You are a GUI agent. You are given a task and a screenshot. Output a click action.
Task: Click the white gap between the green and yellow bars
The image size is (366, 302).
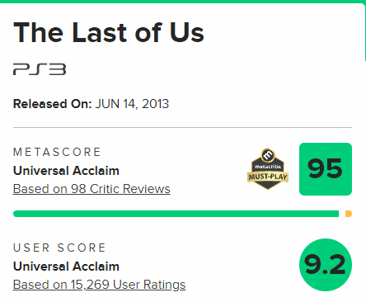point(342,214)
